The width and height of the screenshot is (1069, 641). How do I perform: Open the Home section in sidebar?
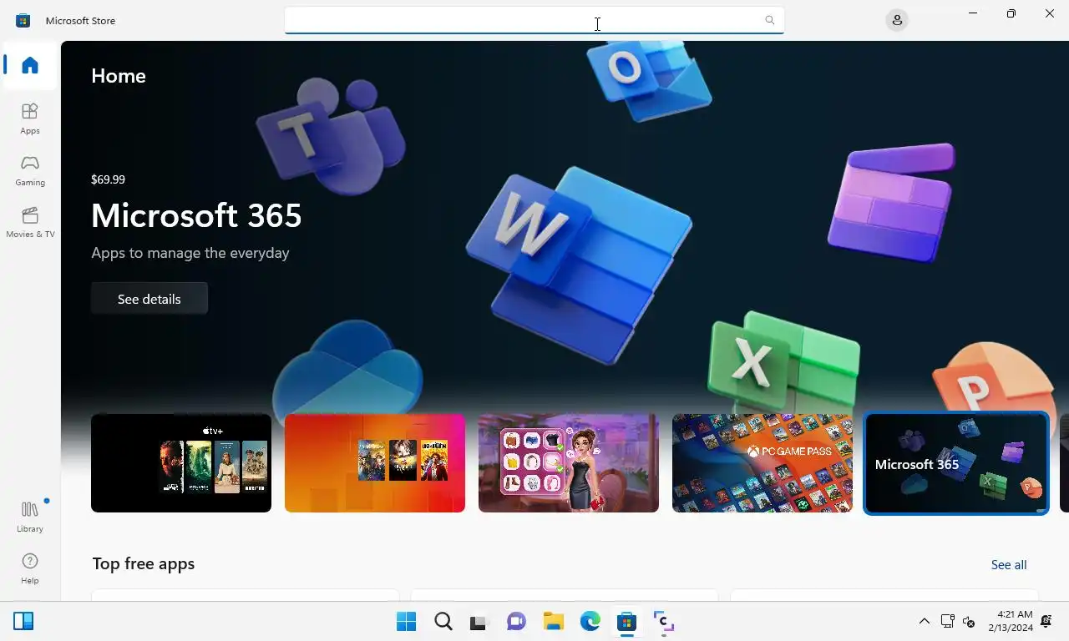click(x=30, y=65)
